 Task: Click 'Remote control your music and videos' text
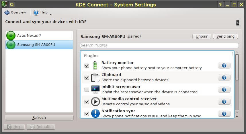pyautogui.click(x=136, y=104)
